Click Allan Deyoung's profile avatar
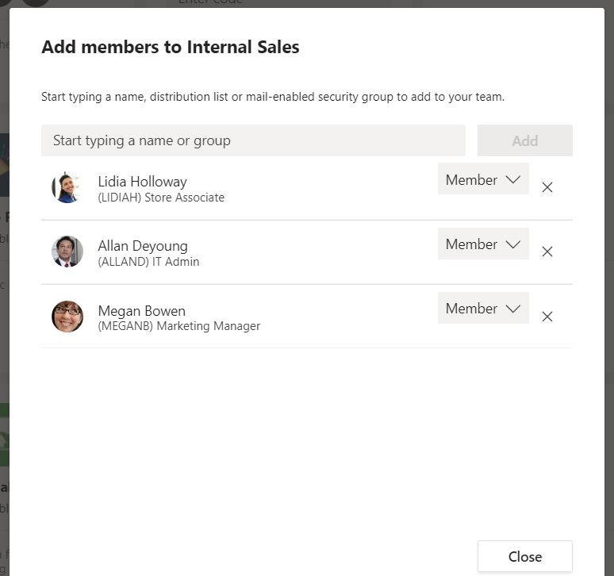The image size is (614, 576). click(x=67, y=252)
